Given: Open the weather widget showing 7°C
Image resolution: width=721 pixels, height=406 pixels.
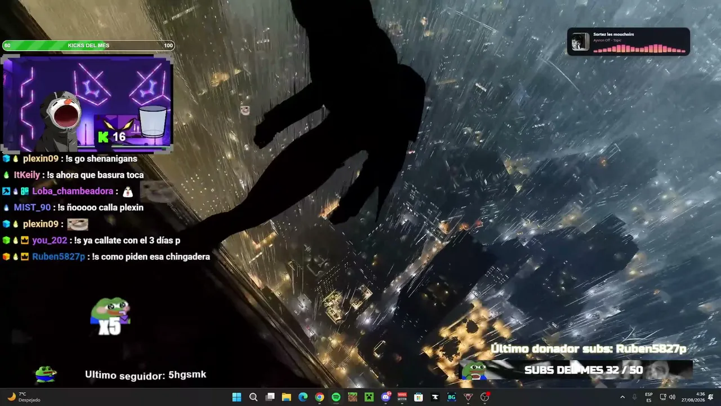Looking at the screenshot, I should 24,397.
